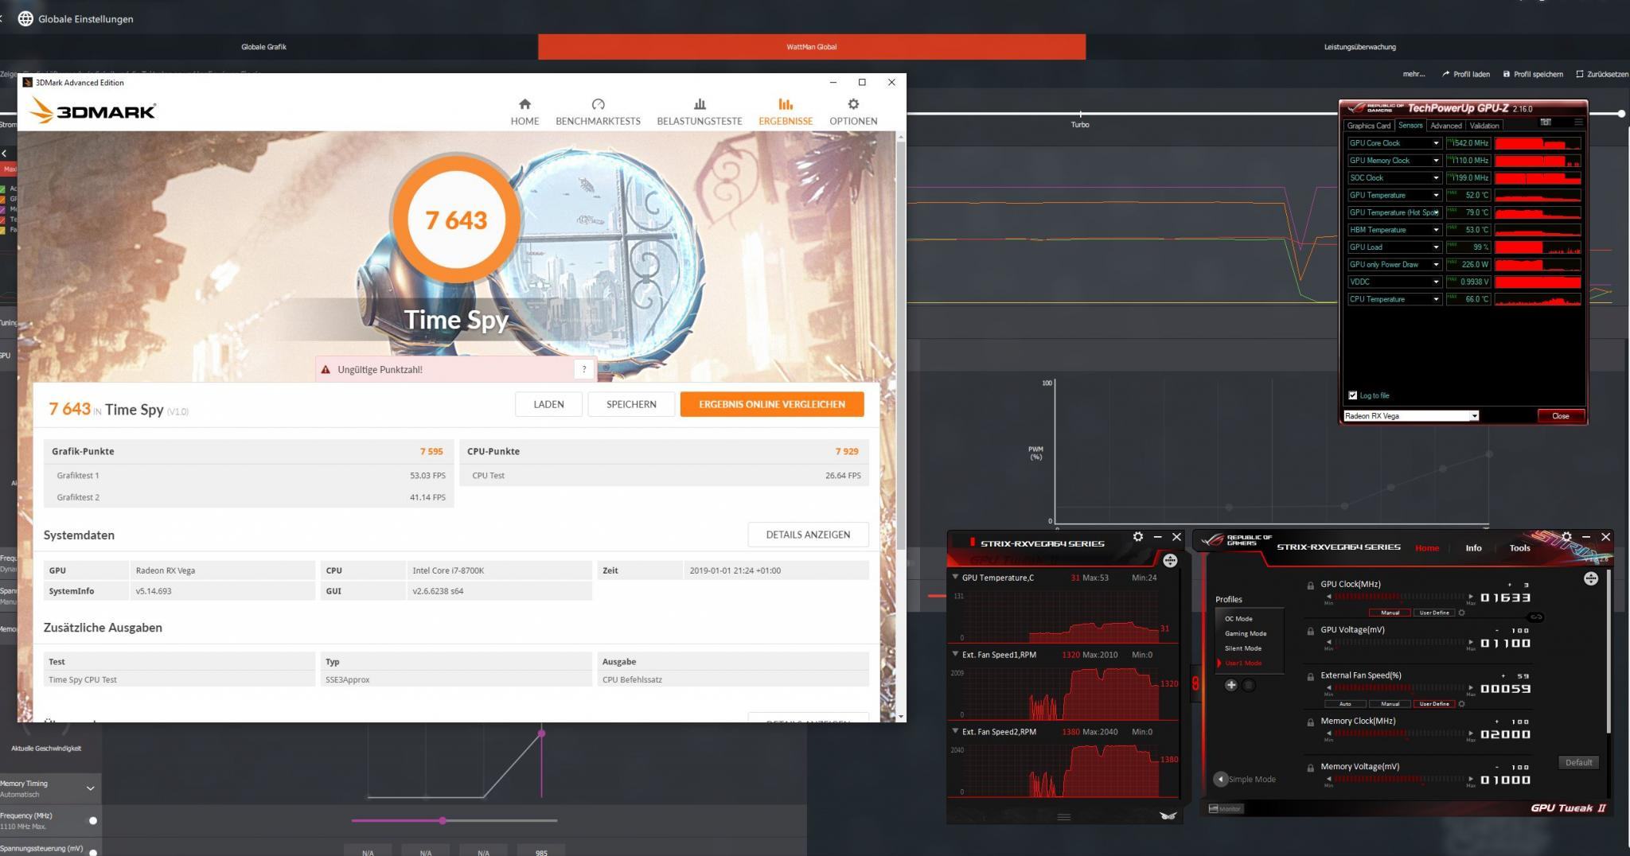Click DETAILS ANZEIGEN next to Systemdaten
The height and width of the screenshot is (856, 1630).
point(808,535)
